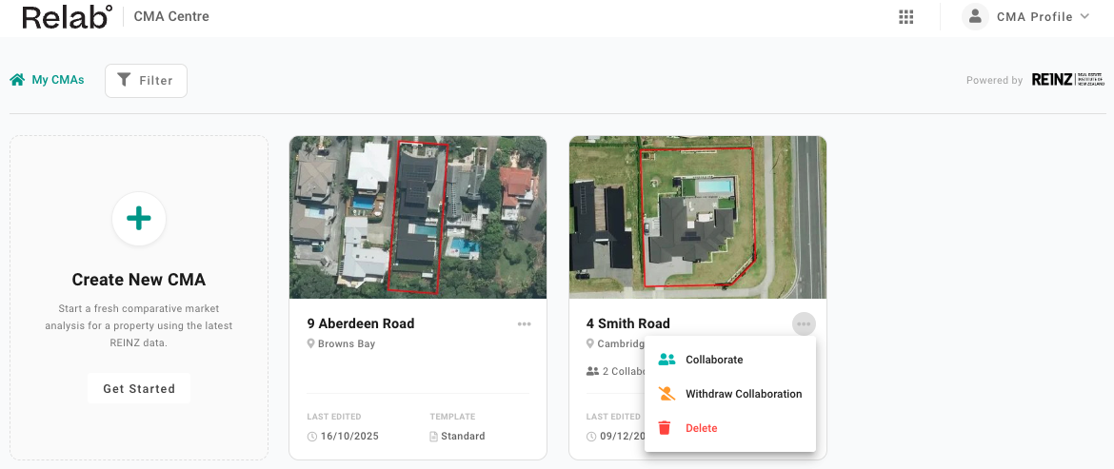This screenshot has width=1114, height=469.
Task: Click the red Delete trash icon
Action: pos(666,428)
